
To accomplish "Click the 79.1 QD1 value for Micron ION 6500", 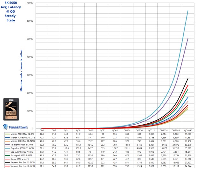I will pos(42,138).
